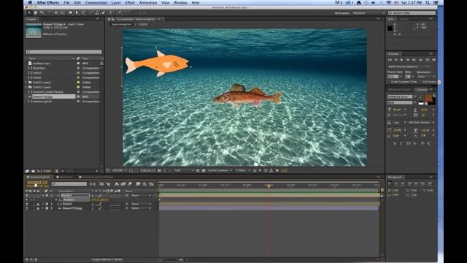Toggle the Position stopwatch

pos(56,199)
